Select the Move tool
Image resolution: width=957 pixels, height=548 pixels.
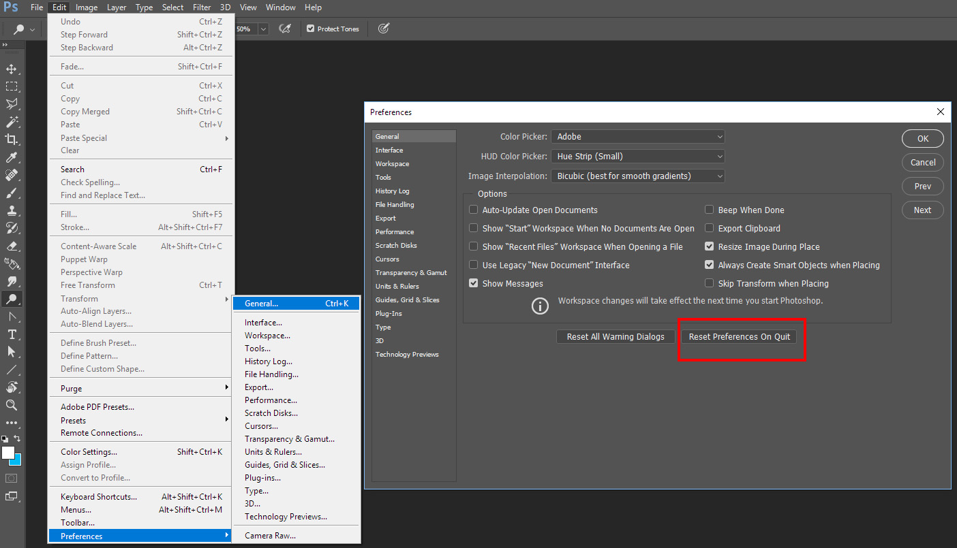(x=12, y=68)
